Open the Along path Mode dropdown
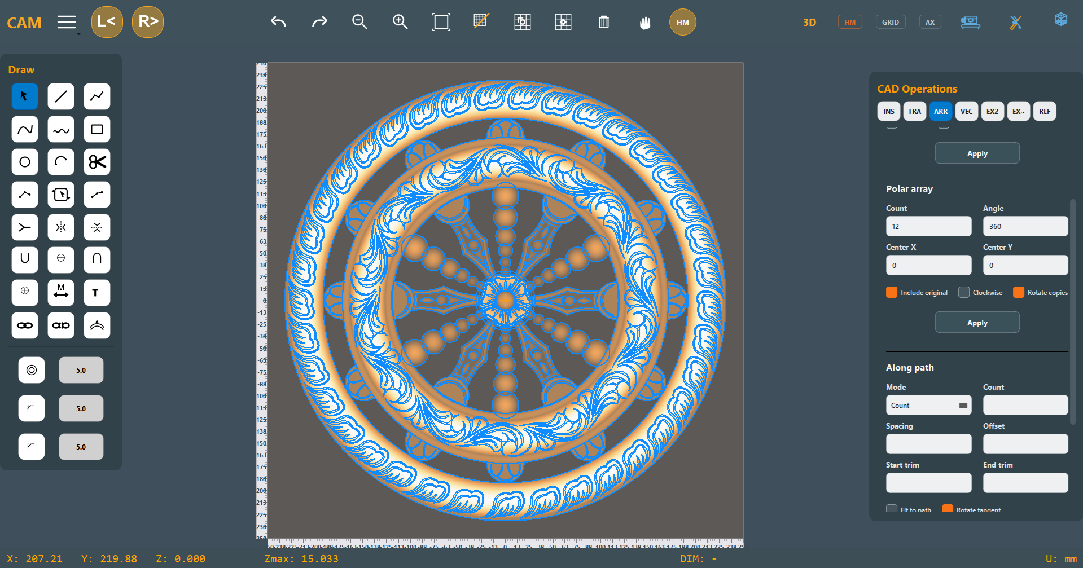The height and width of the screenshot is (568, 1083). (929, 405)
